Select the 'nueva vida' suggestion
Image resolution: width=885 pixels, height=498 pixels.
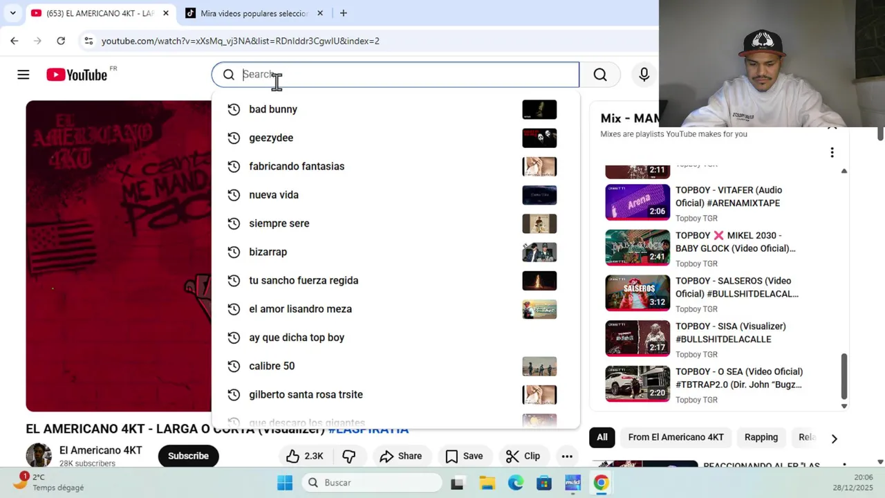[395, 195]
